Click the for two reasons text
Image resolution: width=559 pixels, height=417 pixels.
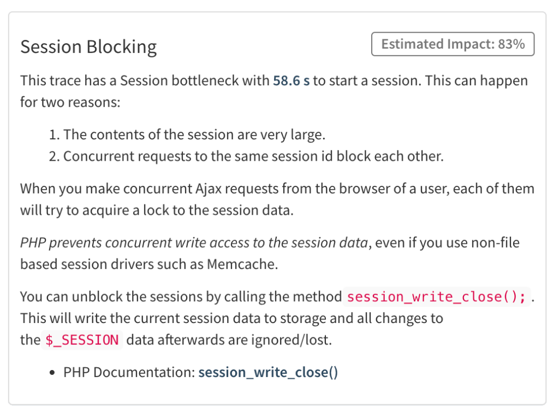[x=70, y=102]
